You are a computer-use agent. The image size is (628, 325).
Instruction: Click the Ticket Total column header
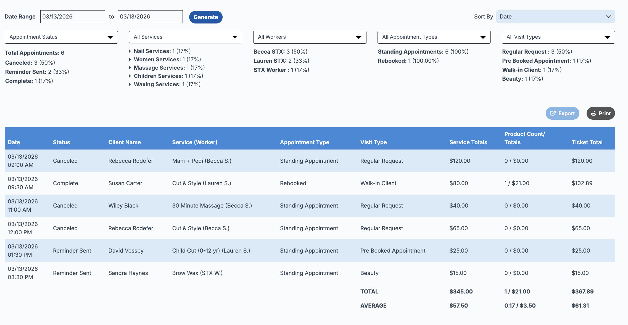tap(587, 142)
